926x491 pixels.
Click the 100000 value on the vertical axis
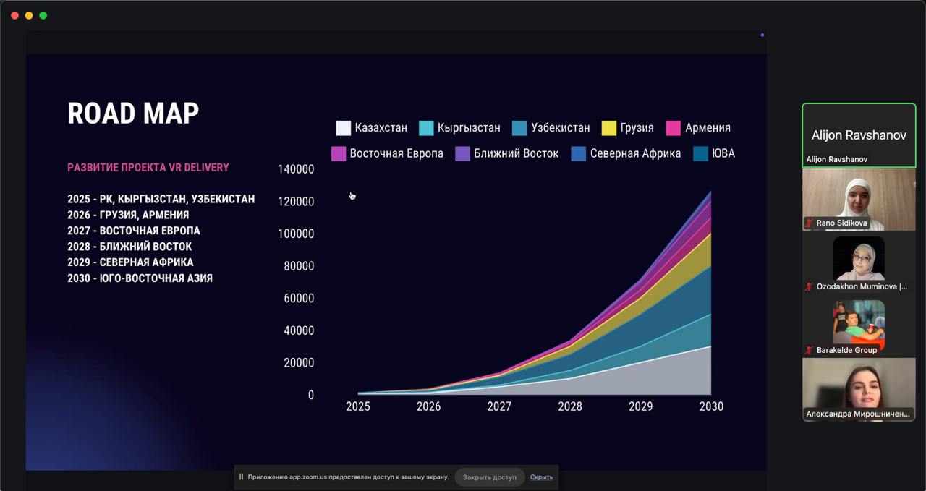click(x=296, y=234)
